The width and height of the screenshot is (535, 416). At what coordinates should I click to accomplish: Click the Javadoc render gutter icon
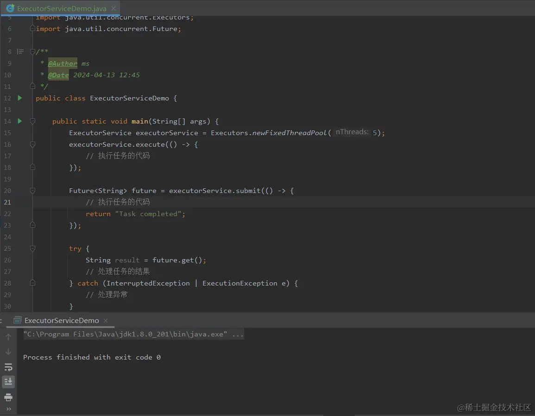pyautogui.click(x=20, y=52)
